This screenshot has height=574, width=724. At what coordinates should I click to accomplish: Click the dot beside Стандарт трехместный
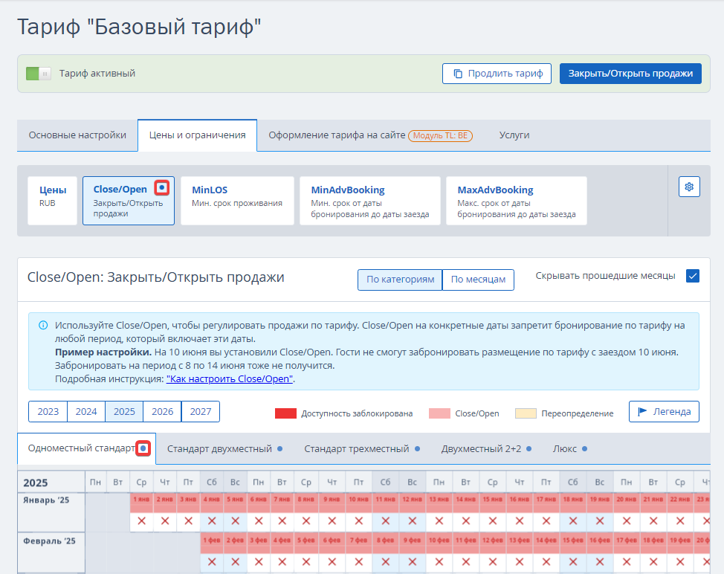[417, 449]
